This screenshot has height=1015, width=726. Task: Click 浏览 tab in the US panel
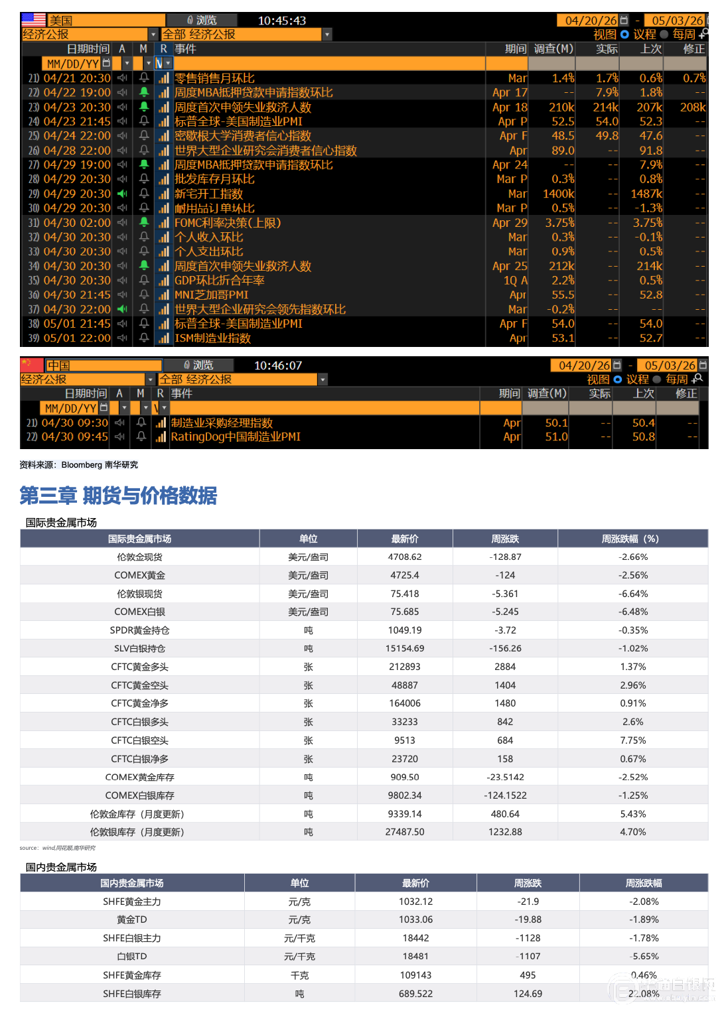click(202, 21)
